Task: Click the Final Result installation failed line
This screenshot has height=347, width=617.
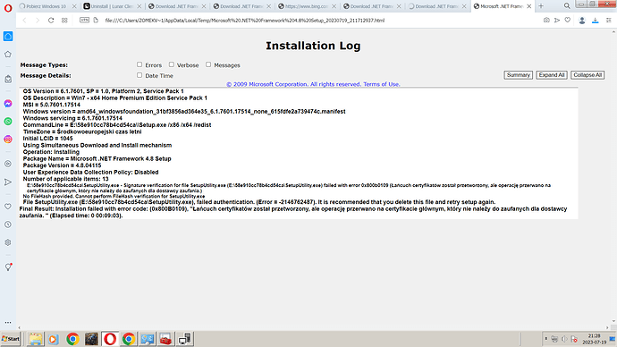Action: pyautogui.click(x=293, y=213)
